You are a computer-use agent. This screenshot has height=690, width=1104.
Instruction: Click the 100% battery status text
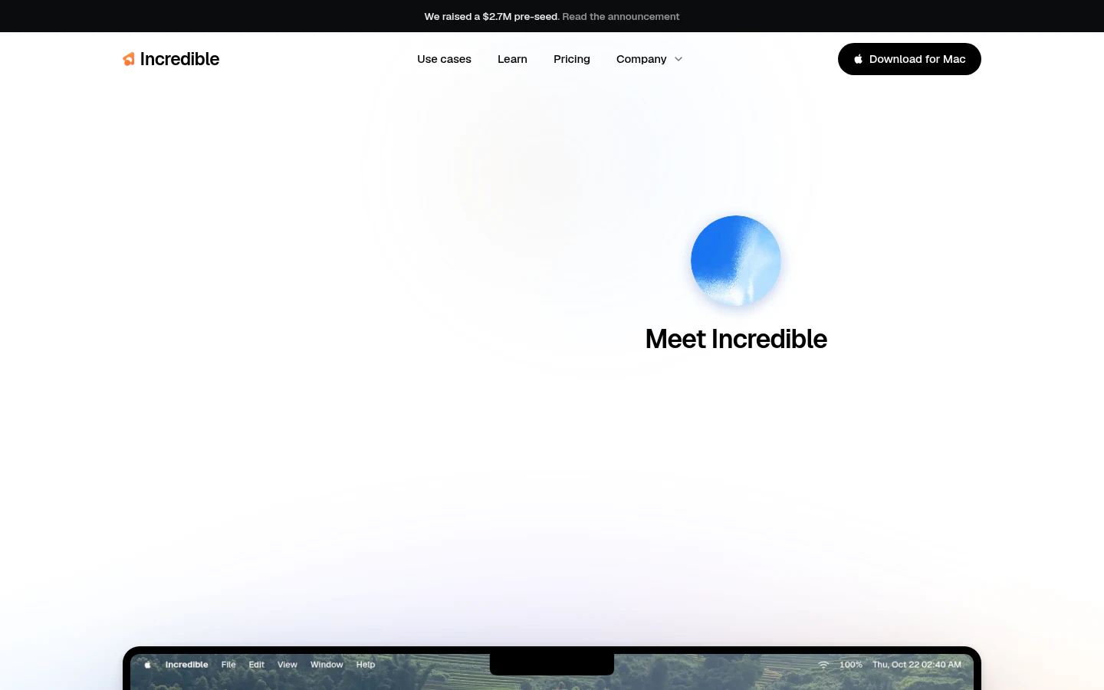pos(851,665)
